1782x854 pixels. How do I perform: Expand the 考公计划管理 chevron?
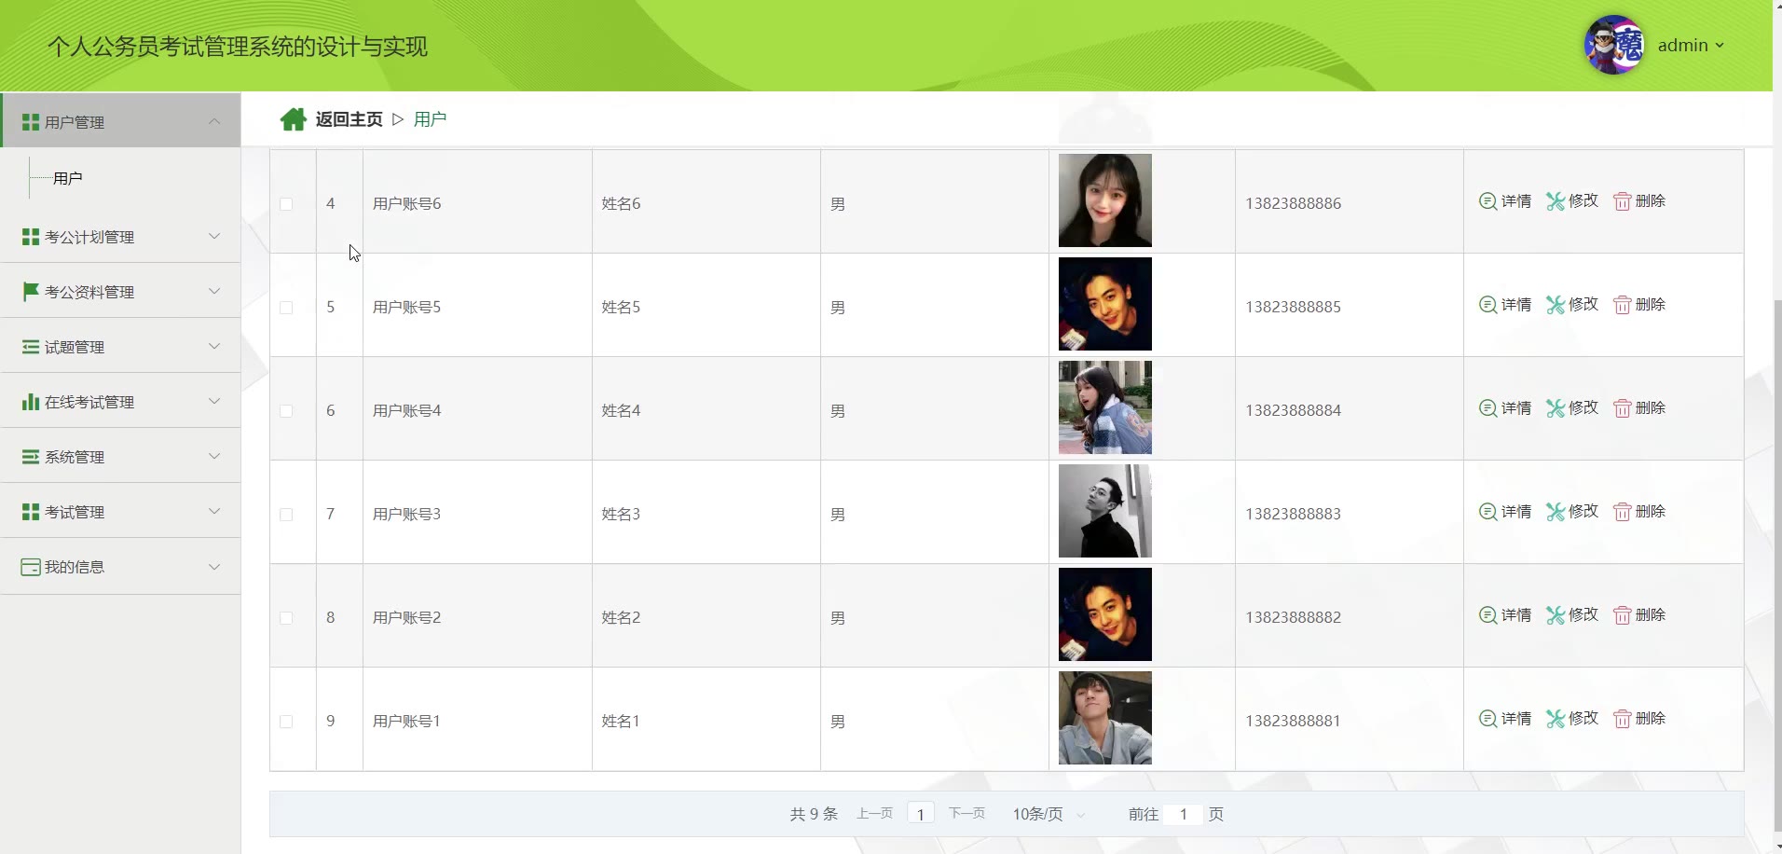click(214, 236)
